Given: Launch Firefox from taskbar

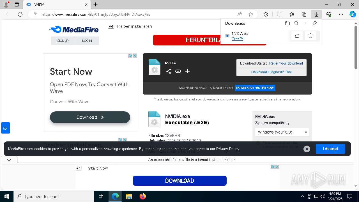Looking at the screenshot, I should pos(142,196).
